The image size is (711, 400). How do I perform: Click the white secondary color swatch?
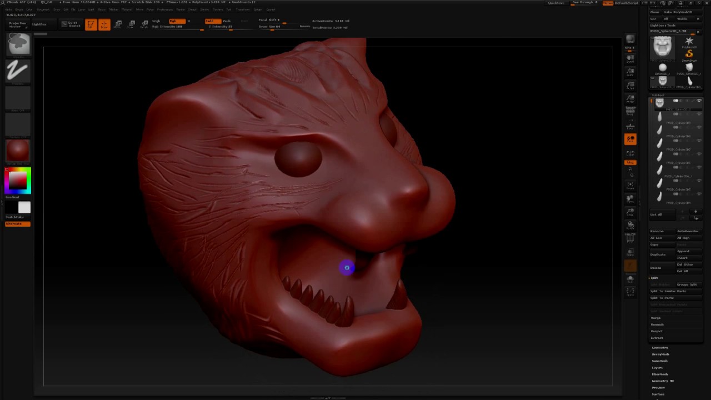pos(24,208)
